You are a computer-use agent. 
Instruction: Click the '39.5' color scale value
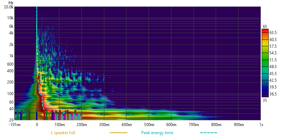pos(273,87)
